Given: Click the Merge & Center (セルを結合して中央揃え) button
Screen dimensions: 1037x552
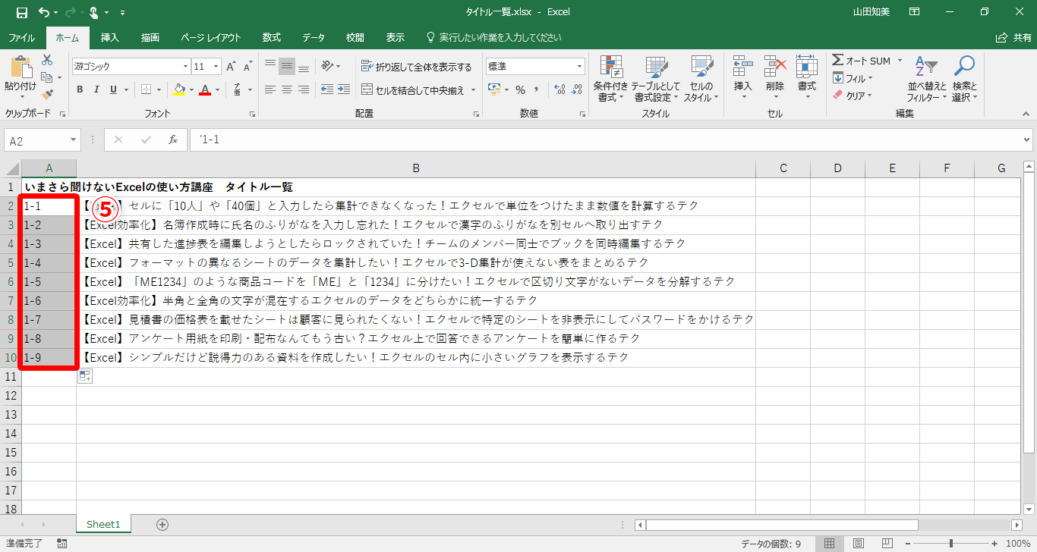Looking at the screenshot, I should 413,89.
